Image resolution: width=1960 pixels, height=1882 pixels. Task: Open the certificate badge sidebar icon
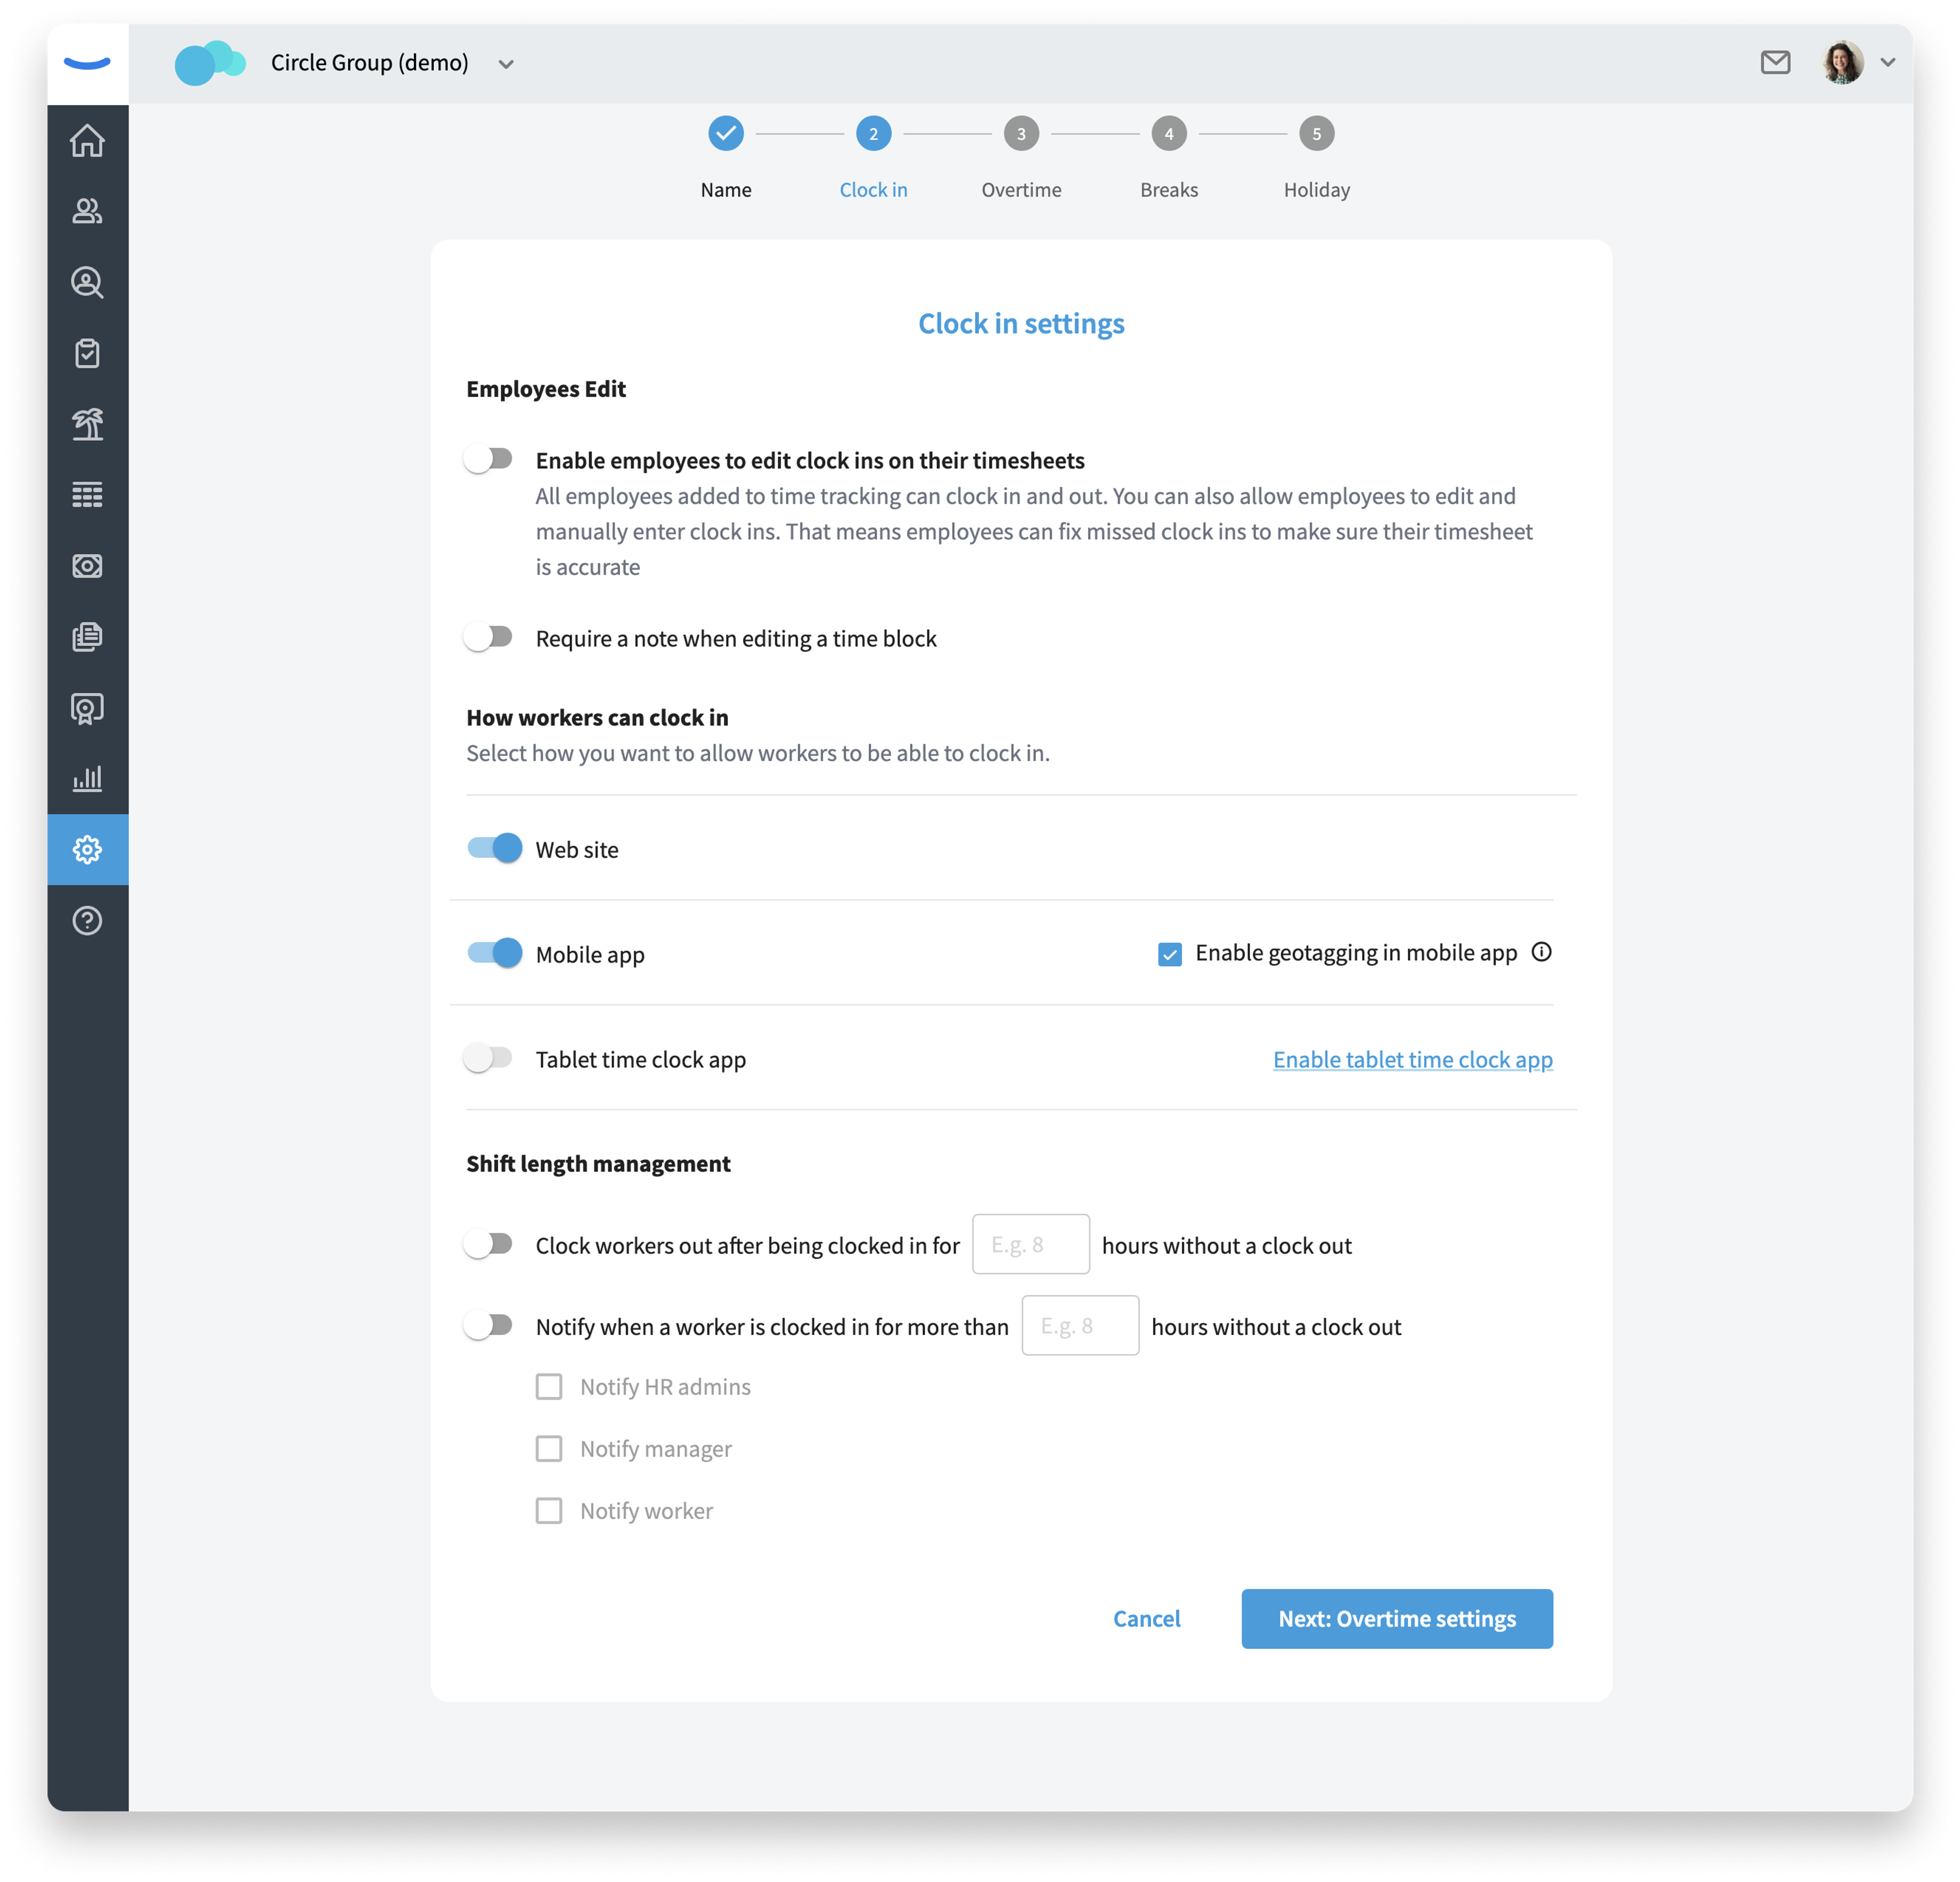coord(87,708)
